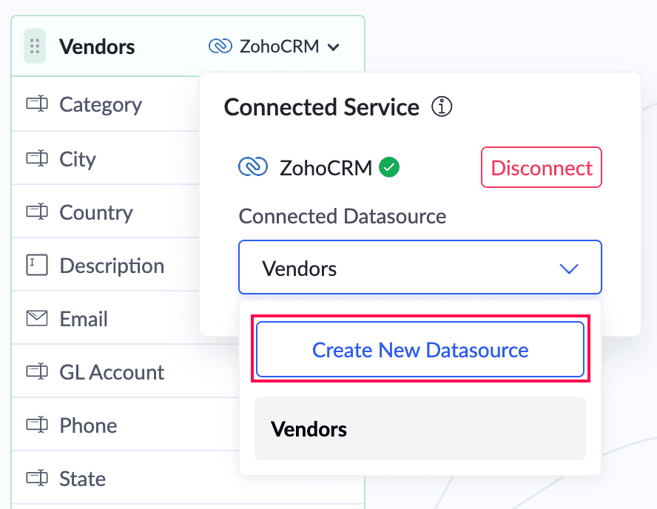Click the ZohoCRM name in Connected Service panel
Screen dimensions: 657x509
(x=326, y=168)
